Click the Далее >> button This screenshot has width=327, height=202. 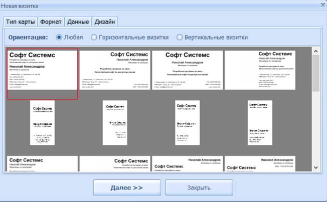pos(127,187)
